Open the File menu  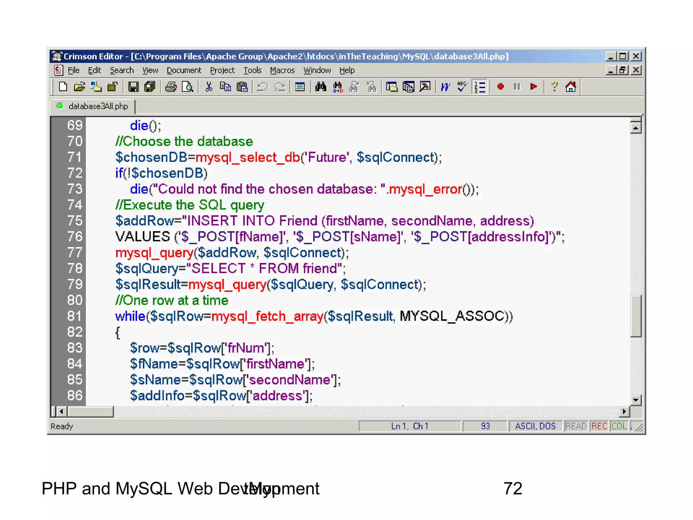(x=73, y=70)
